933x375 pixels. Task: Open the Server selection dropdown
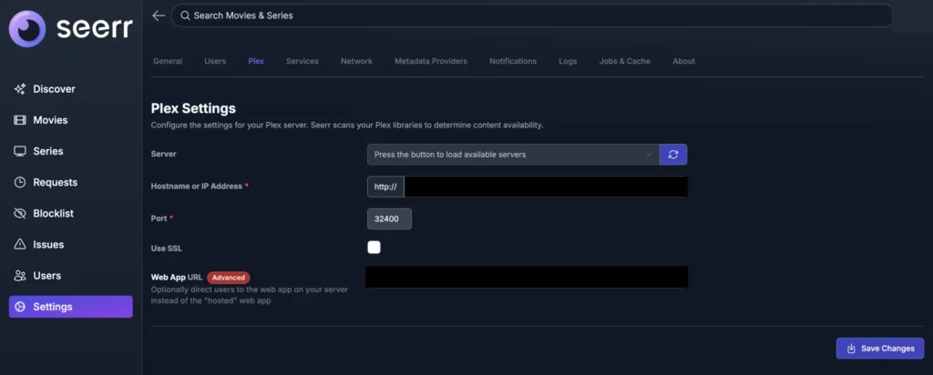click(513, 155)
